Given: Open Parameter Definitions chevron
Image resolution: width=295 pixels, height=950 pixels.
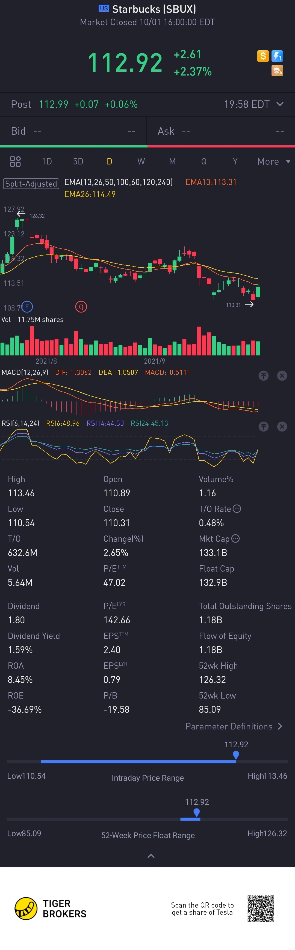Looking at the screenshot, I should [x=280, y=726].
